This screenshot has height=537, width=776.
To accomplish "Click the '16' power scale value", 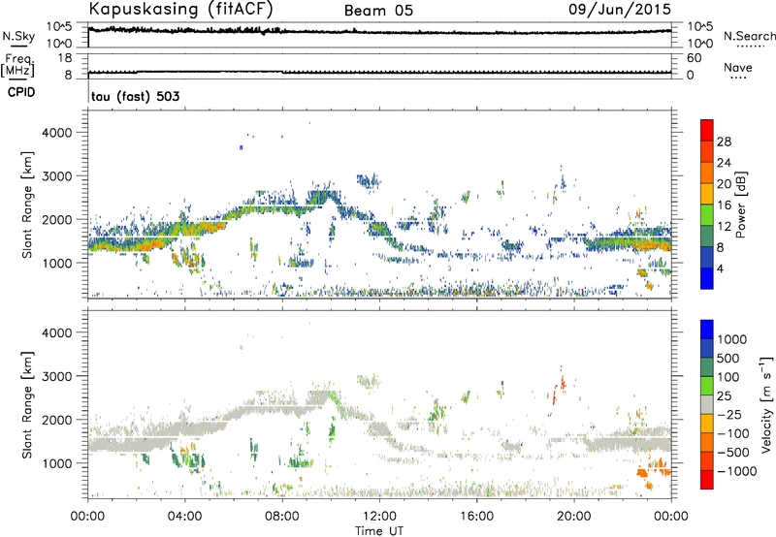I will click(724, 205).
